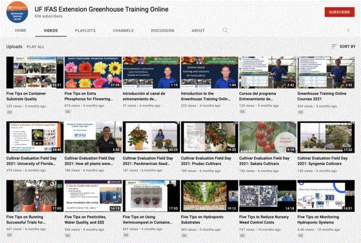
Task: Click the CC badge under Five Tips on Container Substrate Quality
Action: tap(10, 112)
